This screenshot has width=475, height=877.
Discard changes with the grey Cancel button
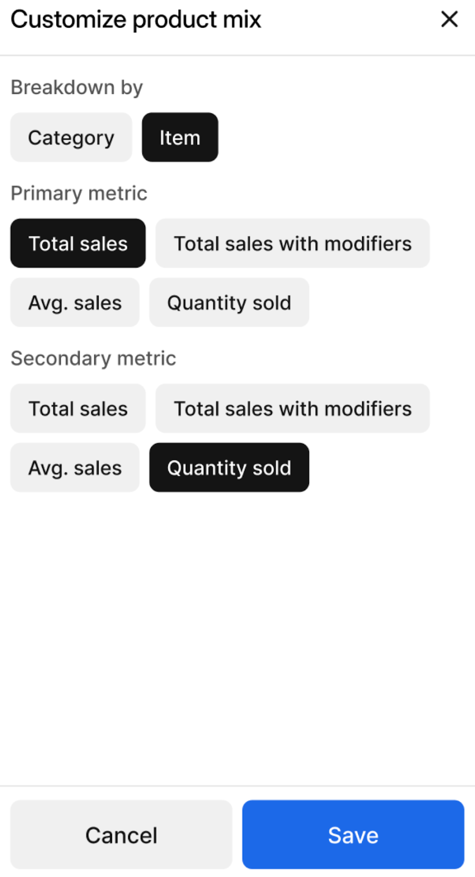[x=121, y=835]
